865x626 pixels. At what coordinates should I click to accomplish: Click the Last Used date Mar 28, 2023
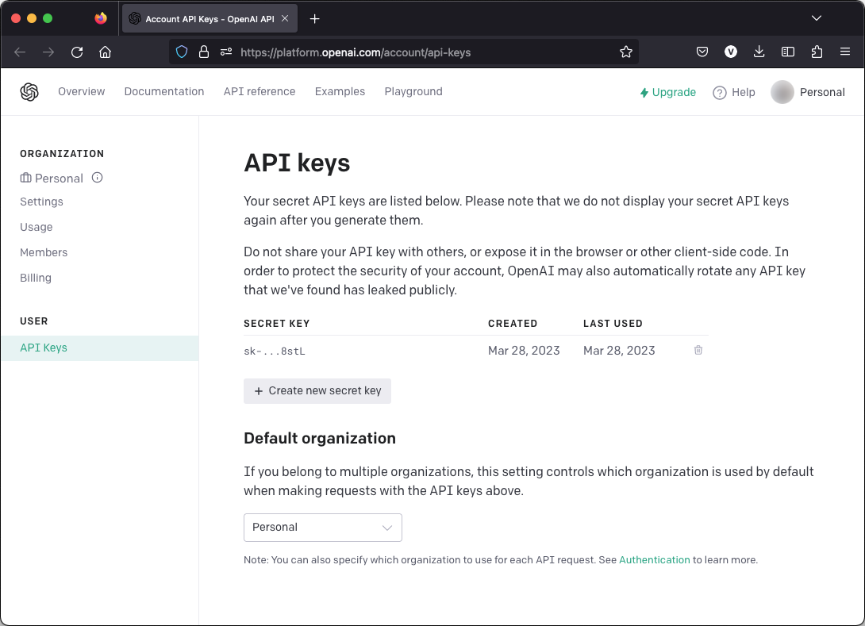pyautogui.click(x=619, y=351)
